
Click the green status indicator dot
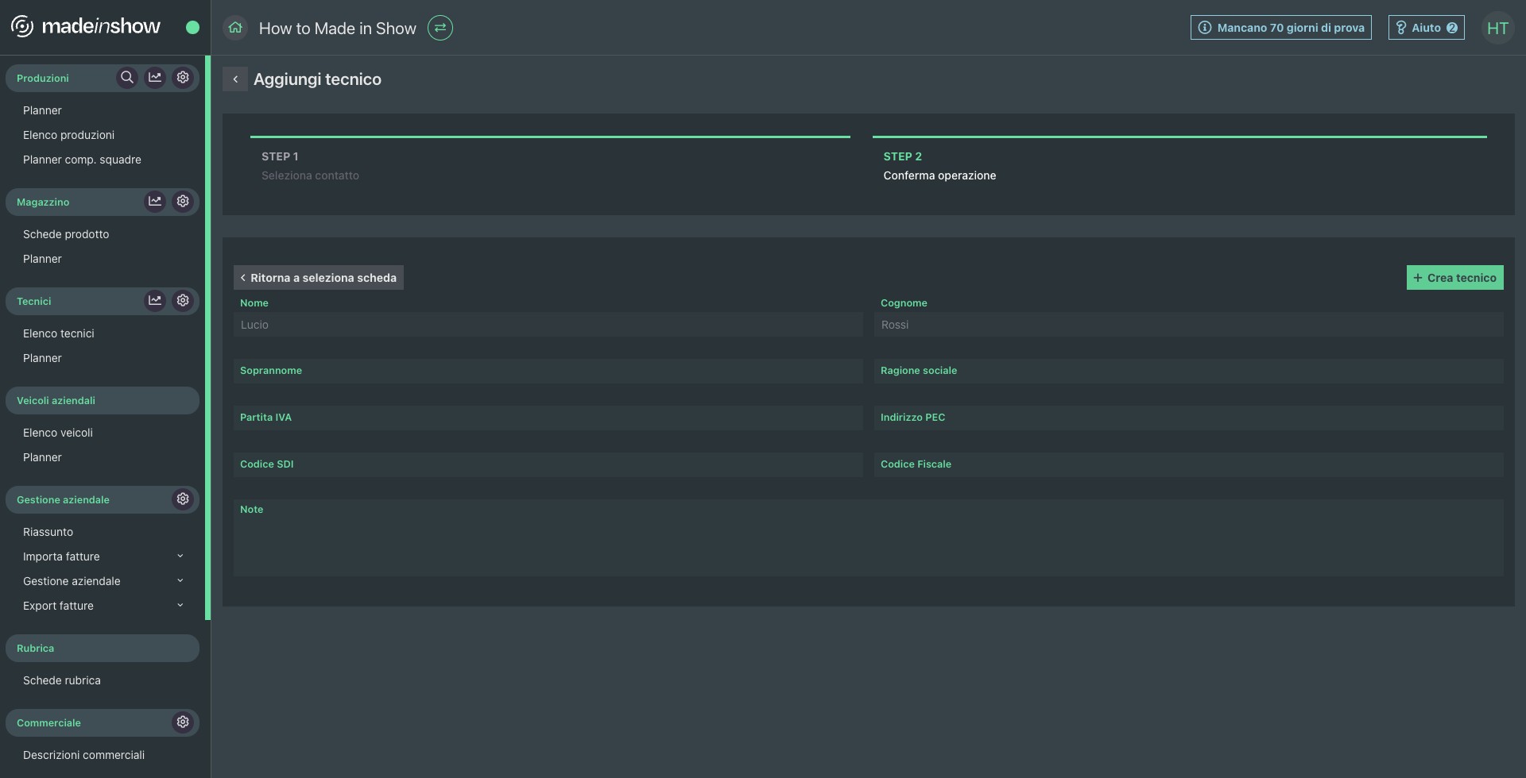pyautogui.click(x=192, y=28)
